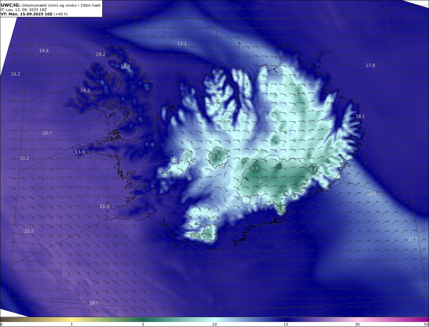This screenshot has height=327, width=429.
Task: Click the pink color band above tick 30
Action: click(x=357, y=320)
